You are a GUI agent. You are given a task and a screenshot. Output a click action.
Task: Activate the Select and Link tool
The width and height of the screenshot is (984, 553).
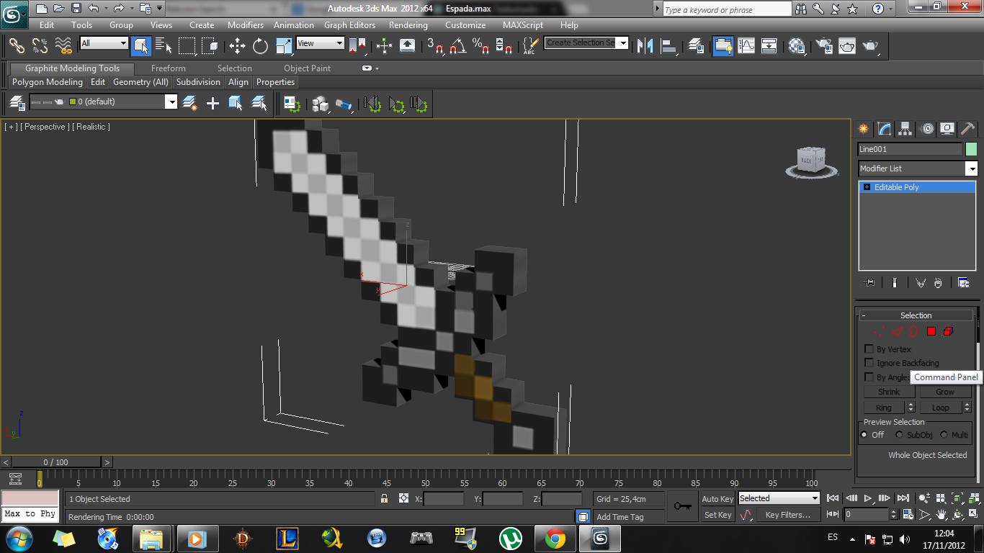coord(16,45)
